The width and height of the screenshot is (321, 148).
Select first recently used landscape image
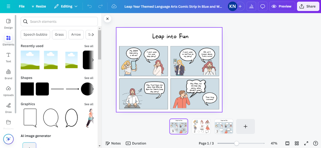click(x=30, y=60)
